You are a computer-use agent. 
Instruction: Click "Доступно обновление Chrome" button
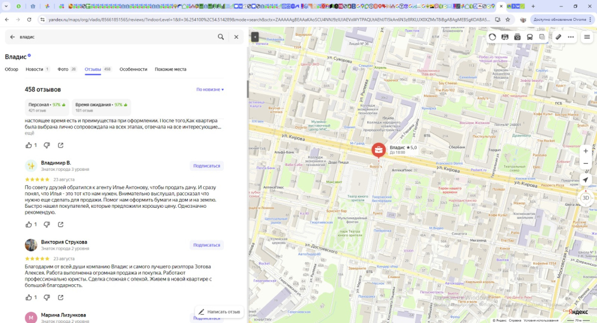coord(562,20)
